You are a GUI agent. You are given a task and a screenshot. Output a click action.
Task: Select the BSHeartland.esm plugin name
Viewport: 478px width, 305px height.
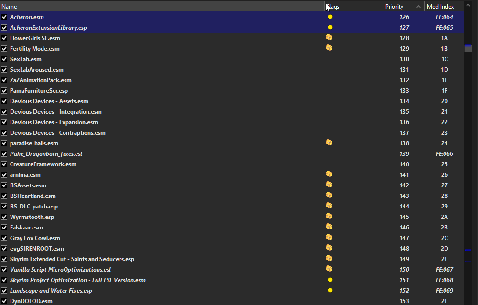point(33,196)
